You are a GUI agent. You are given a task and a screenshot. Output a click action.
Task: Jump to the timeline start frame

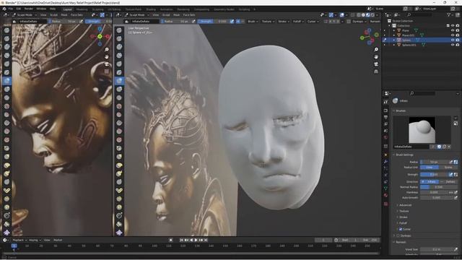(181, 240)
